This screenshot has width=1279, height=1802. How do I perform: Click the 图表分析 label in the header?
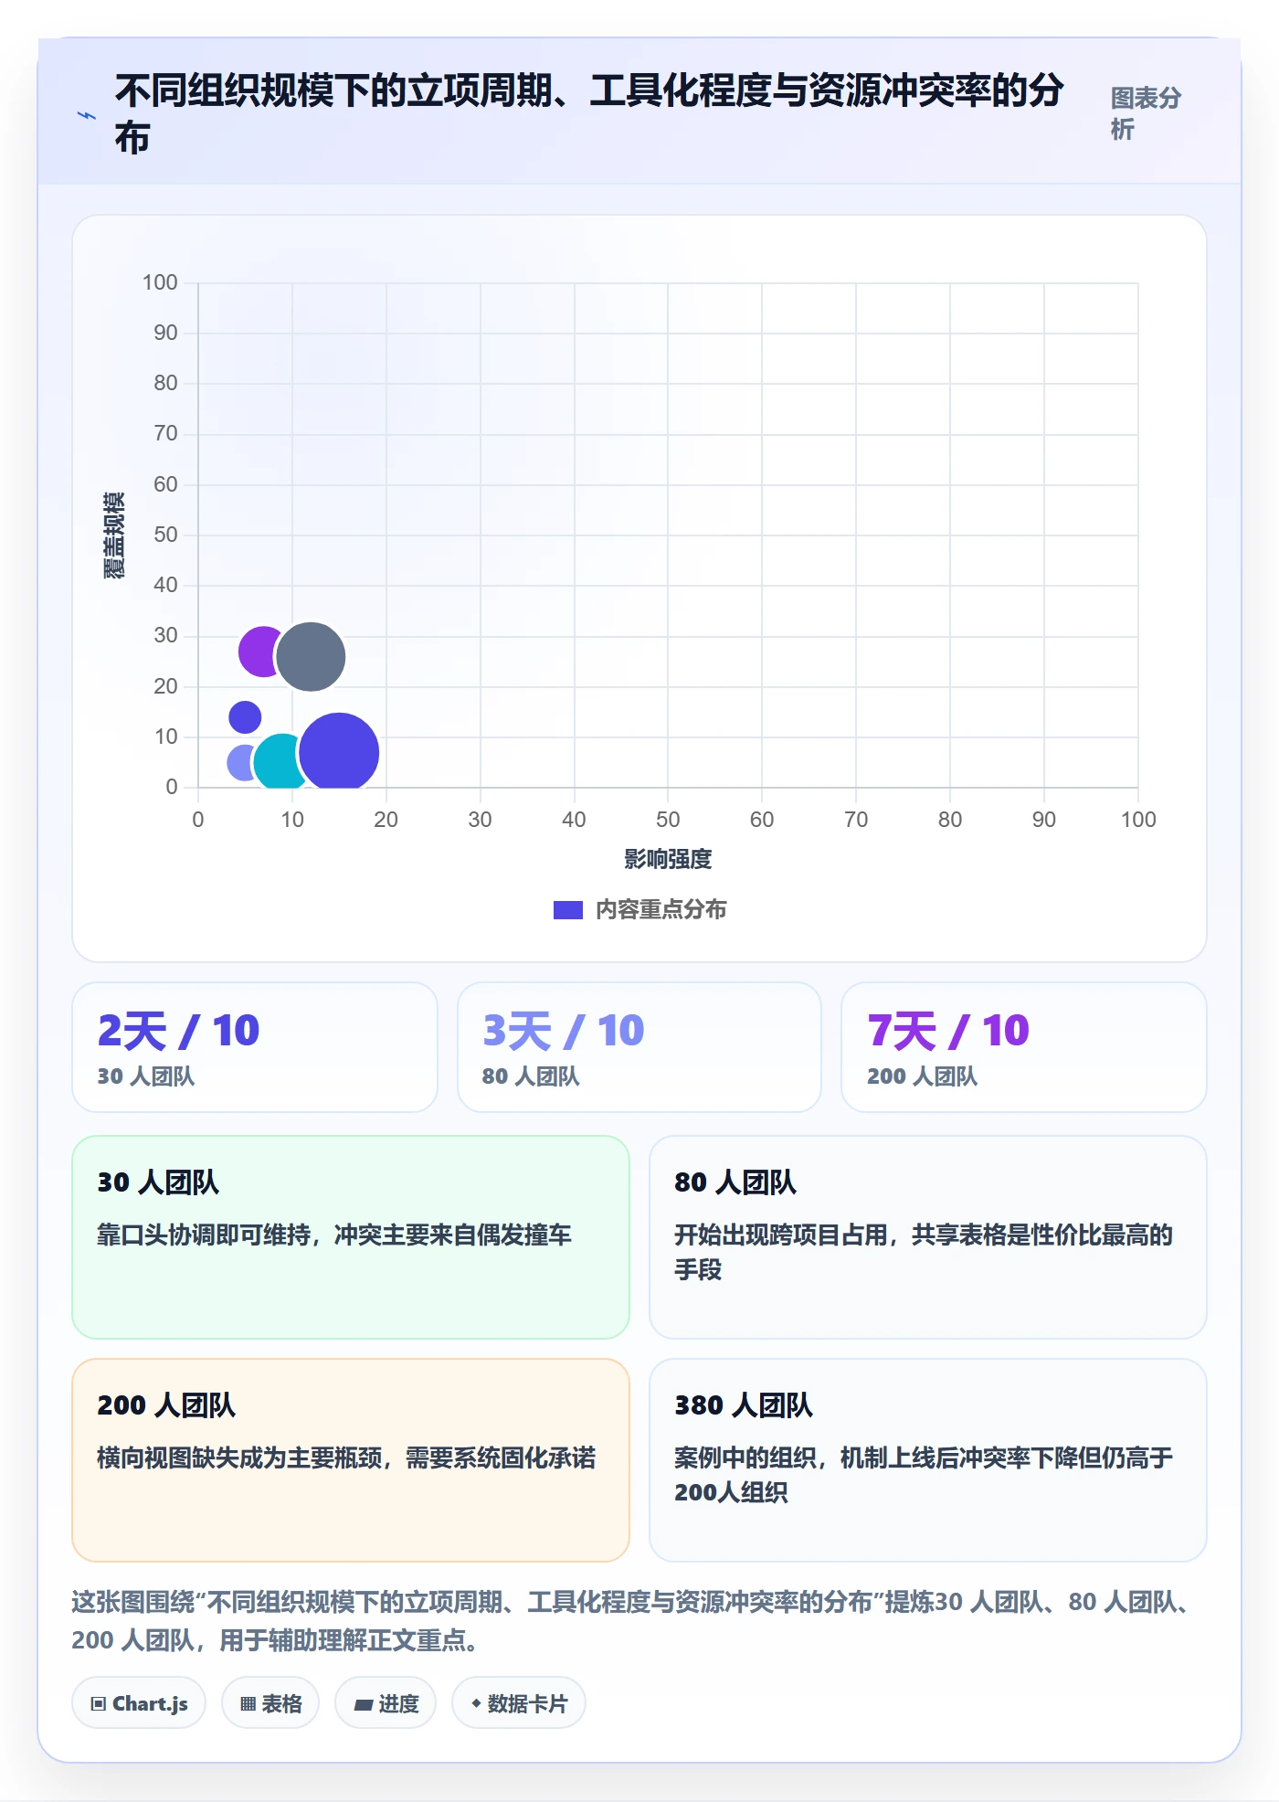tap(1146, 113)
